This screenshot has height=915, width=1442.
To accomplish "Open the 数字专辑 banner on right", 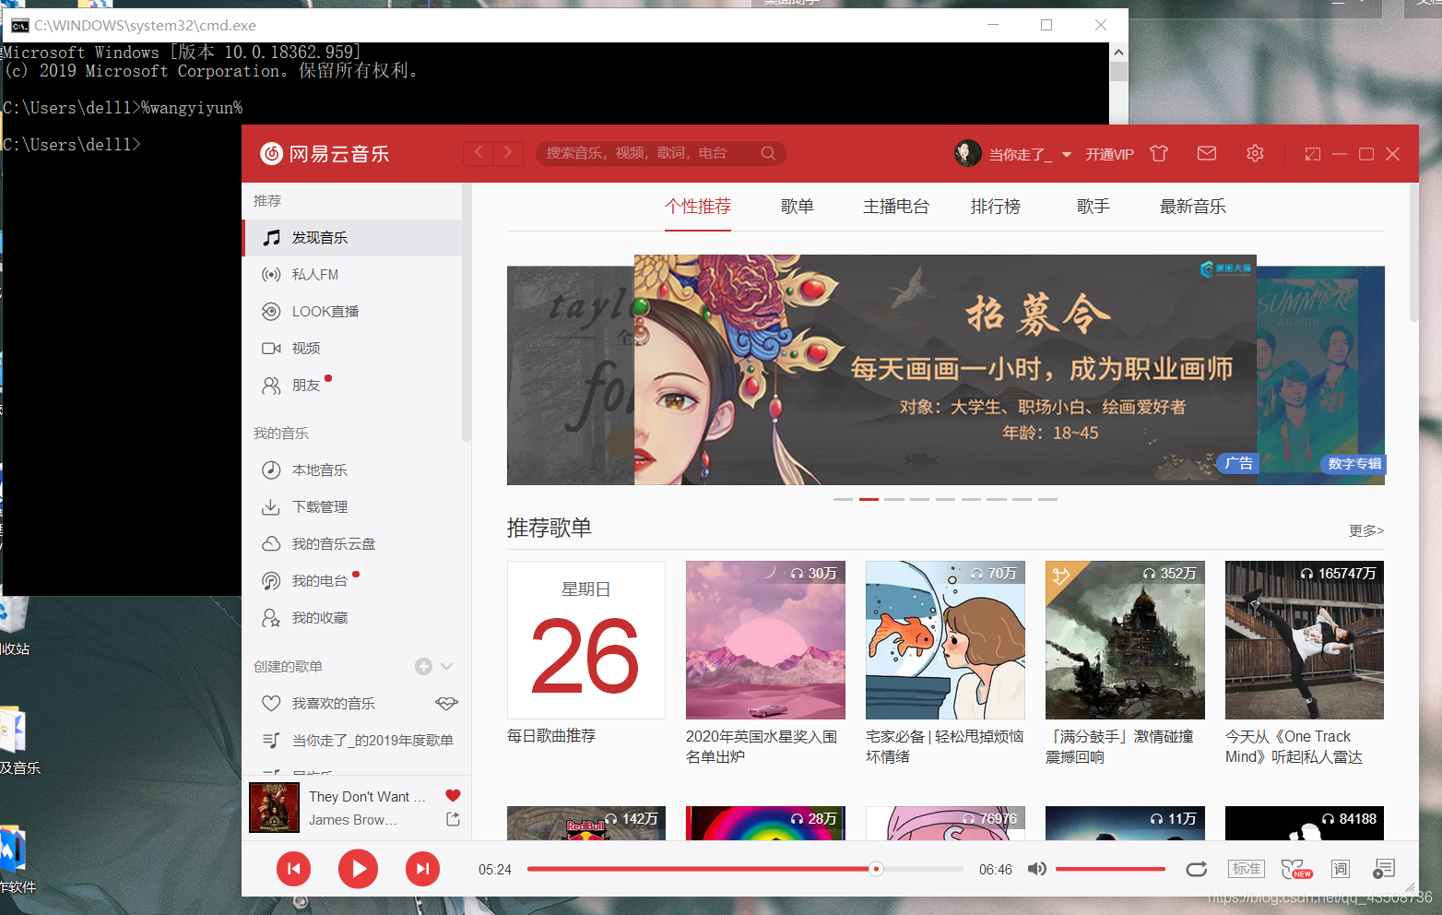I will point(1321,375).
